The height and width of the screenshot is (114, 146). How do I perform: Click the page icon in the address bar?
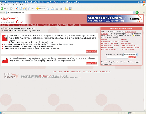click(6, 12)
